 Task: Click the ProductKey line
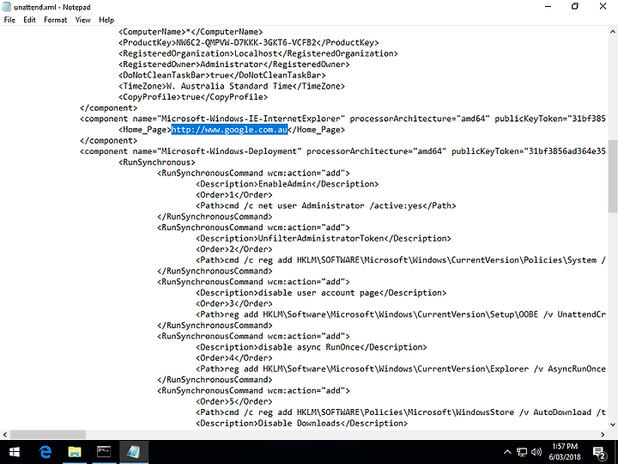[249, 43]
